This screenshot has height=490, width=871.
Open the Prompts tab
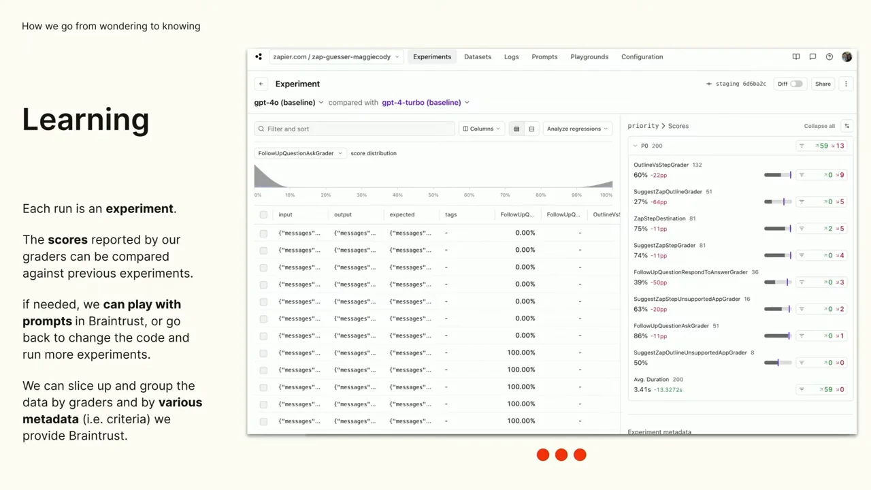coord(544,57)
